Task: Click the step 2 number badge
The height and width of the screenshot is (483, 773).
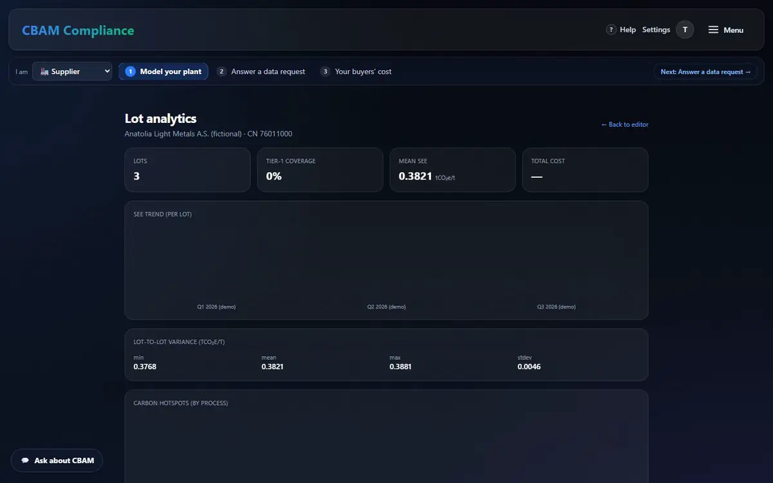Action: (x=222, y=71)
